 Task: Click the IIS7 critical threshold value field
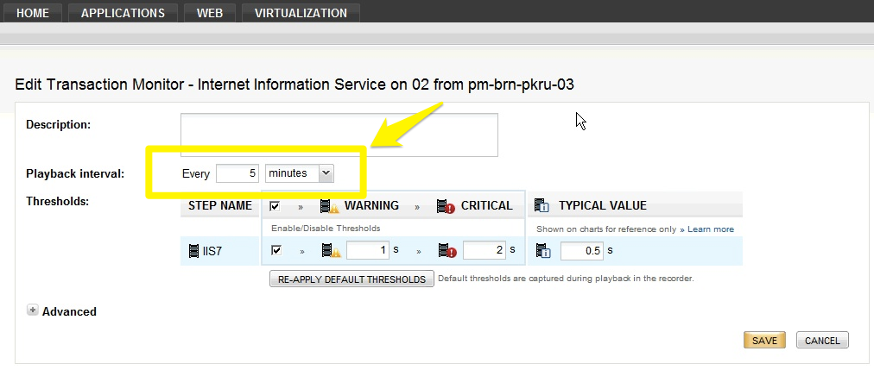(x=484, y=250)
